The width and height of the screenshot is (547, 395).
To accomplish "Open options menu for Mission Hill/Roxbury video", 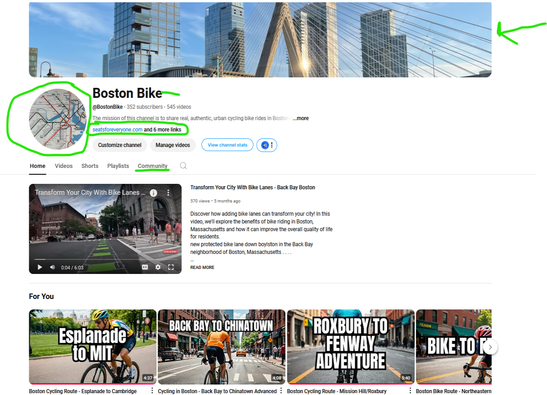I will click(410, 391).
